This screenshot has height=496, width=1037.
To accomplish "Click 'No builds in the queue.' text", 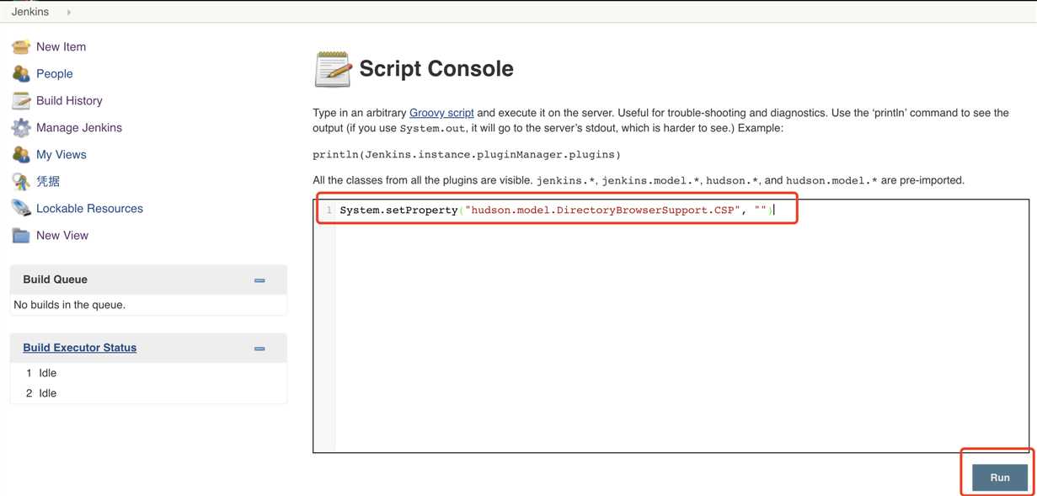I will coord(70,305).
